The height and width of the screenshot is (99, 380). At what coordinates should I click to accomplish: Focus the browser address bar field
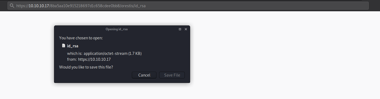click(188, 6)
